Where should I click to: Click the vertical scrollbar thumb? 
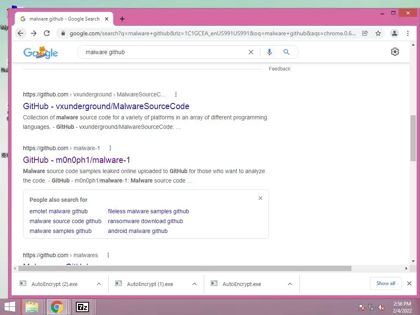click(413, 138)
